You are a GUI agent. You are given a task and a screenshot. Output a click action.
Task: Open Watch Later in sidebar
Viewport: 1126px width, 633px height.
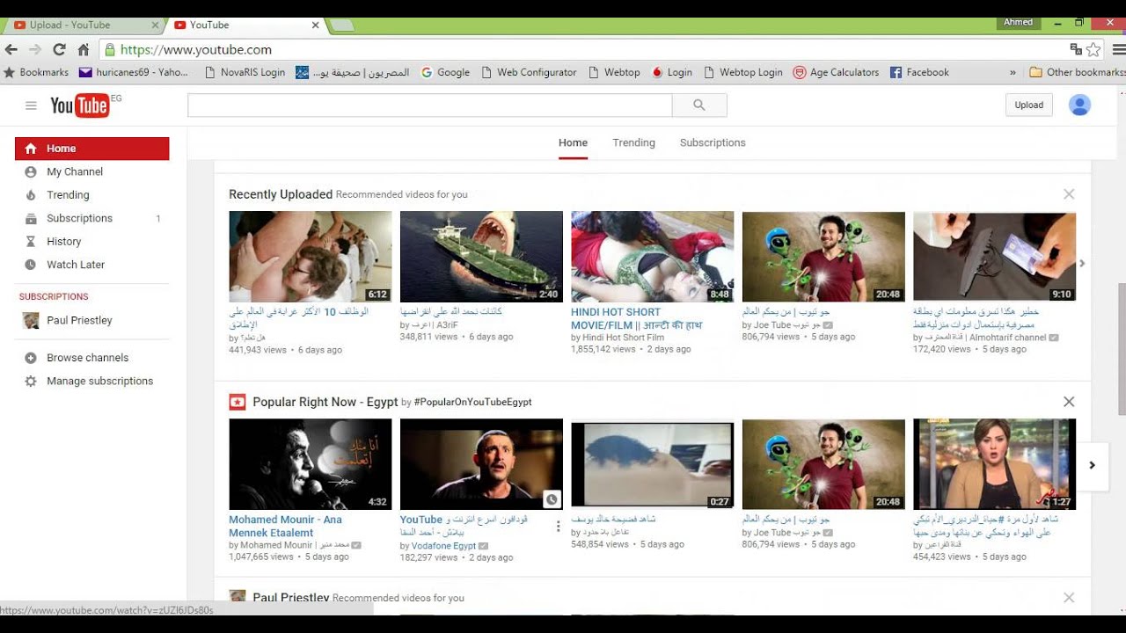coord(76,265)
